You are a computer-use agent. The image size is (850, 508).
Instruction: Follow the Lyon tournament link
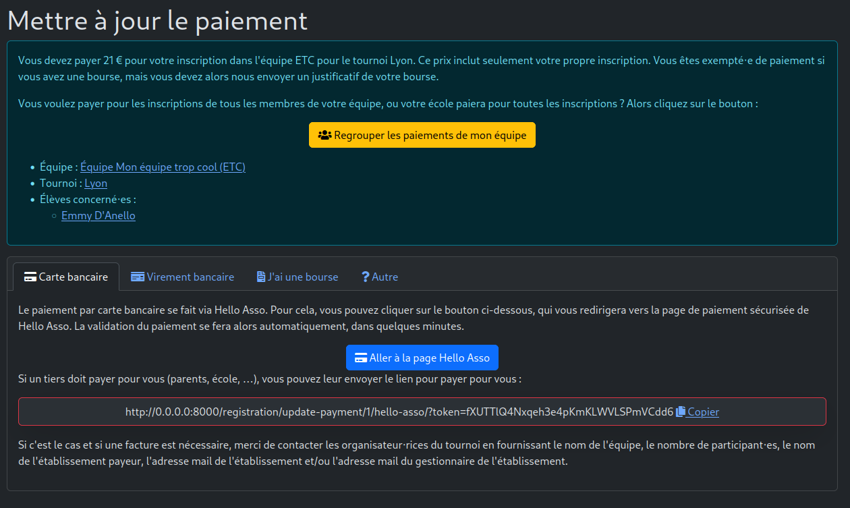[95, 183]
